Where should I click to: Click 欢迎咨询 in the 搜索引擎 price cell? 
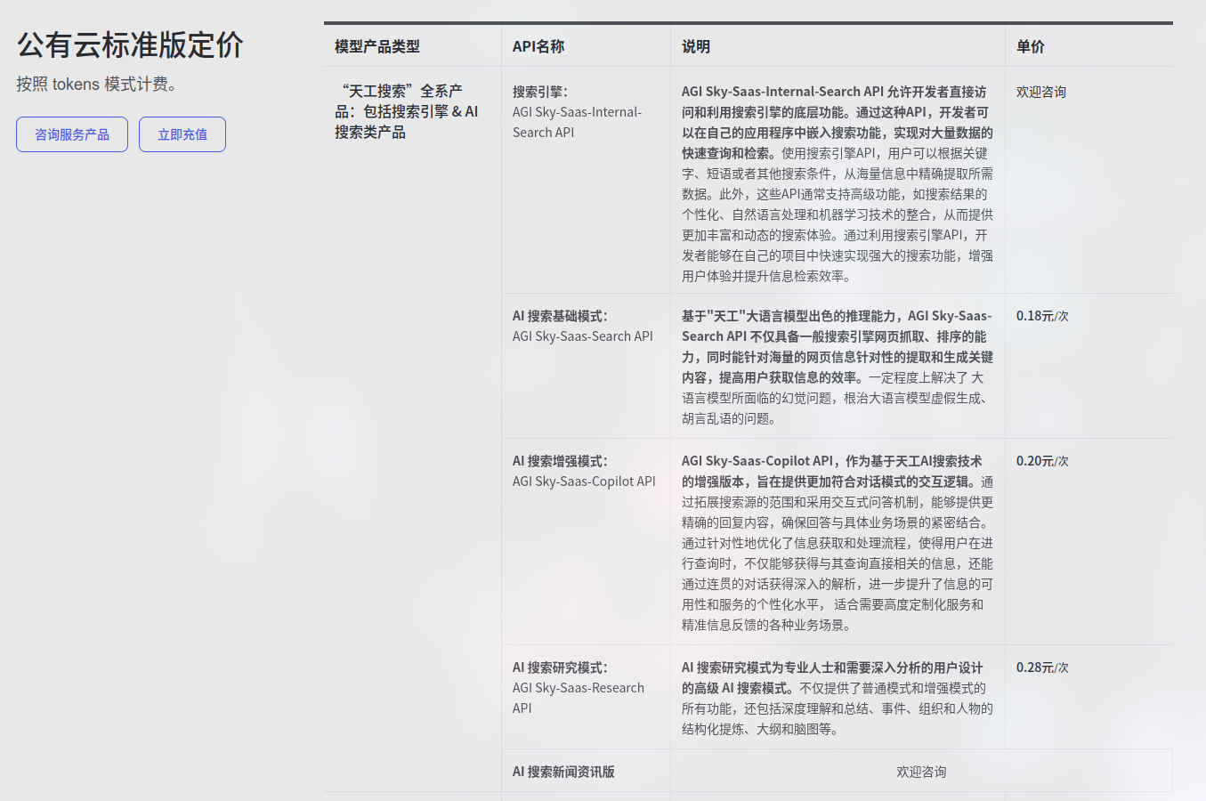[x=1041, y=92]
